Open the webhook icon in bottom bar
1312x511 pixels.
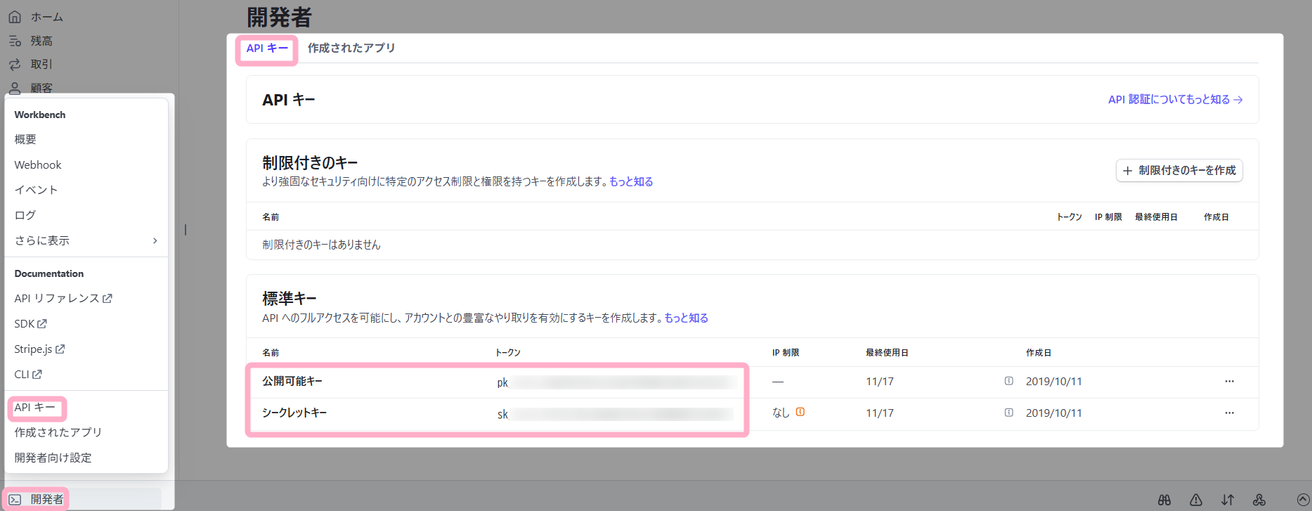point(1259,500)
